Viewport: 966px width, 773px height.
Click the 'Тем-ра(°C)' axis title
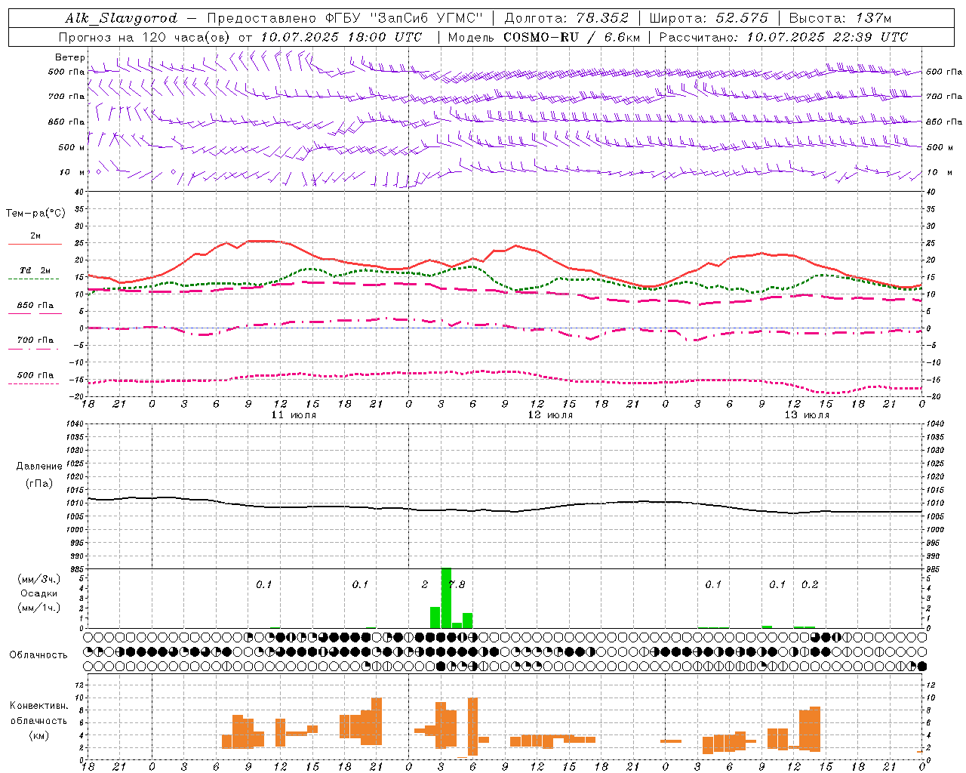coord(35,214)
